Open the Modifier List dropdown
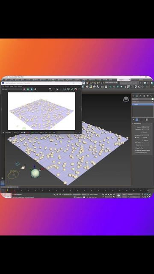This screenshot has width=154, height=274. click(x=142, y=102)
